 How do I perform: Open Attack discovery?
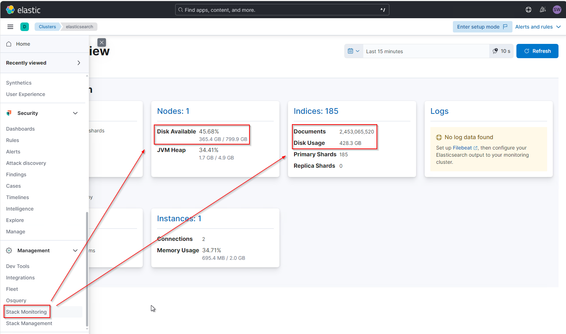tap(26, 163)
